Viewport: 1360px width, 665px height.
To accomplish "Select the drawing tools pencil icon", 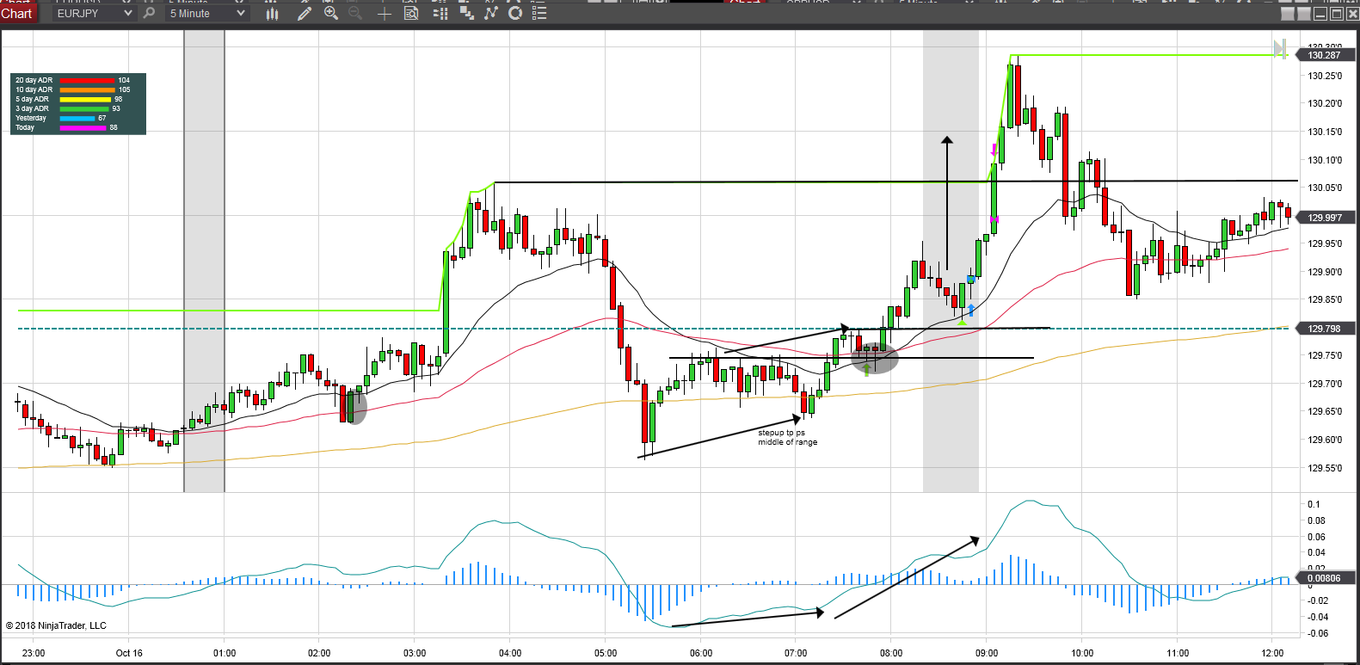I will tap(304, 13).
